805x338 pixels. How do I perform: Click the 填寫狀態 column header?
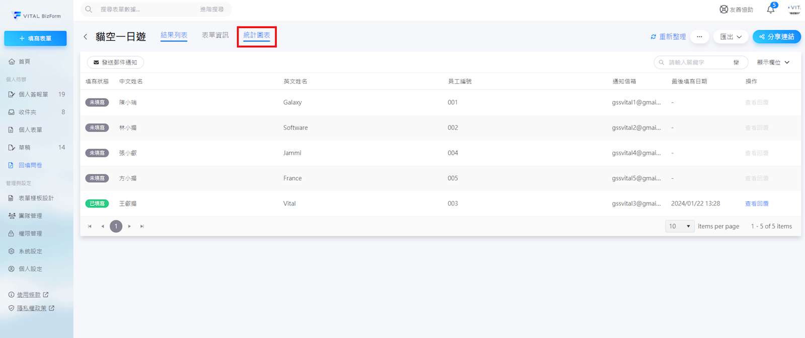pyautogui.click(x=97, y=81)
